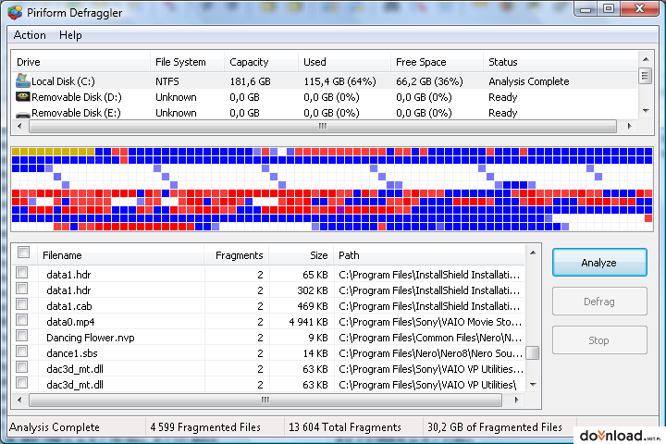Select the Removable Disk (E:) drive icon
Image resolution: width=666 pixels, height=444 pixels.
click(23, 114)
